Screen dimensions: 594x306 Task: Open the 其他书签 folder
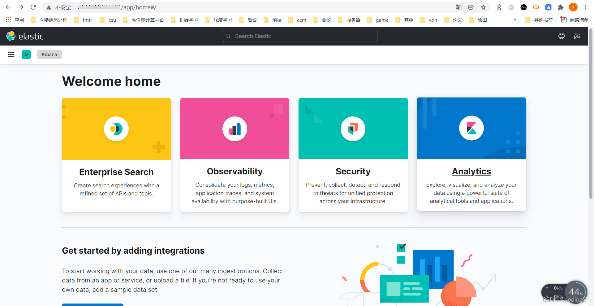click(x=539, y=20)
